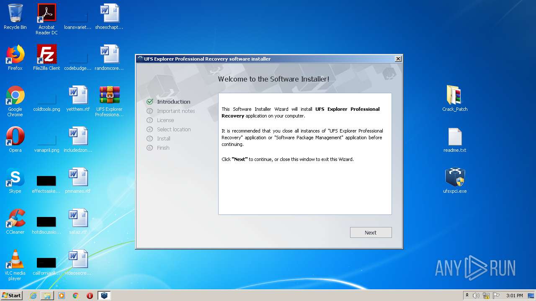Select the License step label

coord(165,120)
